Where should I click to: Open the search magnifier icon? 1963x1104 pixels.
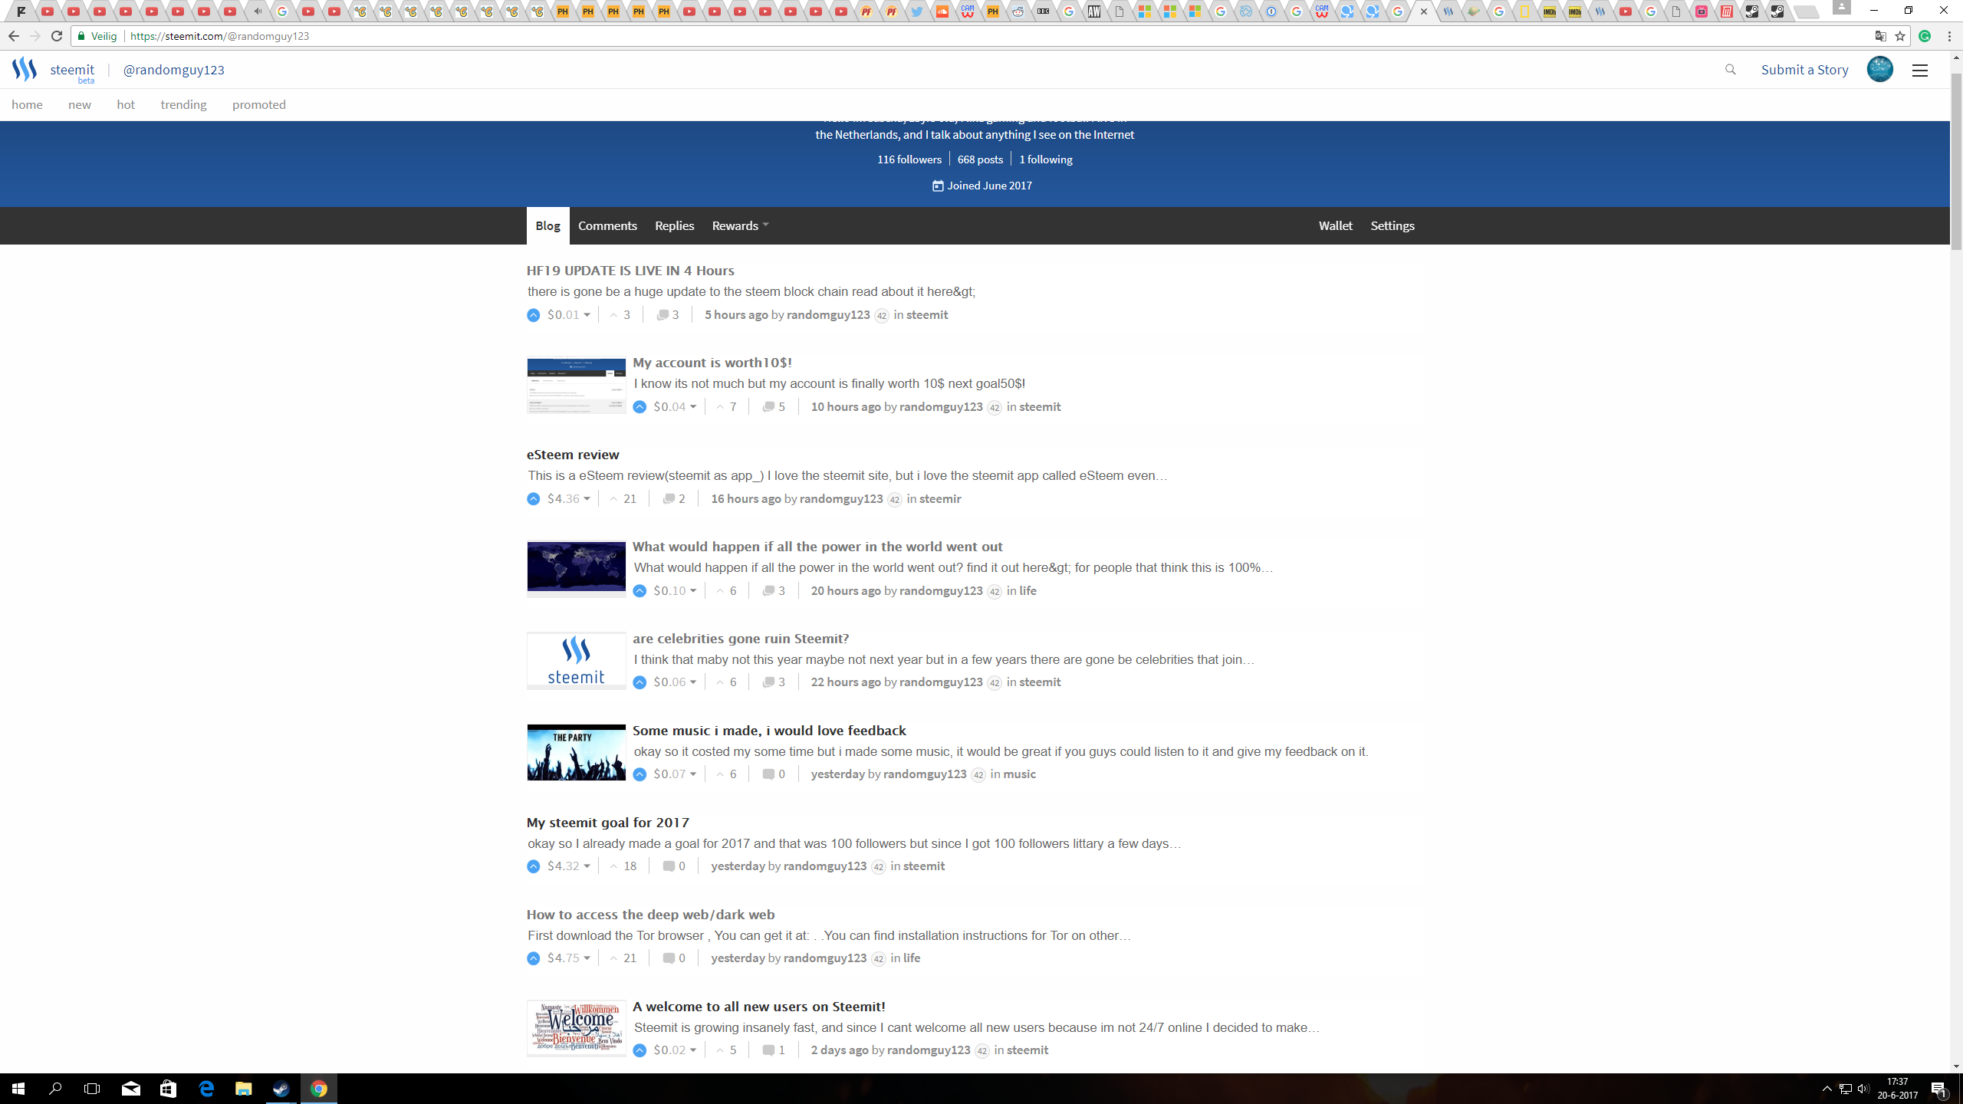pos(1730,70)
